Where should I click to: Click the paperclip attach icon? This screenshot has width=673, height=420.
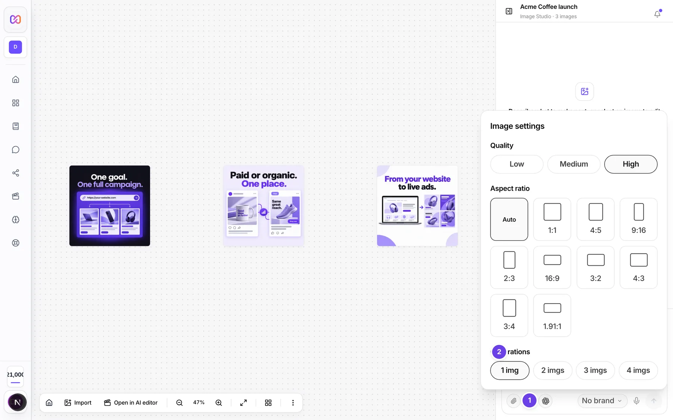tap(514, 401)
